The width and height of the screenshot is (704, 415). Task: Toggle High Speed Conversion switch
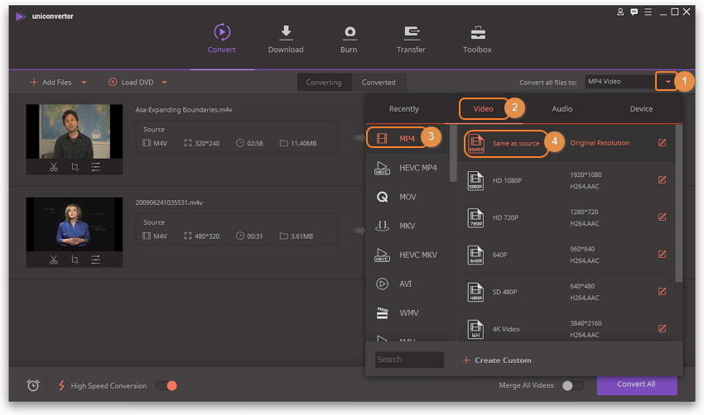point(166,386)
